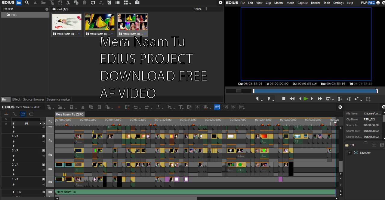Open the Render menu
The image size is (385, 200).
point(316,3)
